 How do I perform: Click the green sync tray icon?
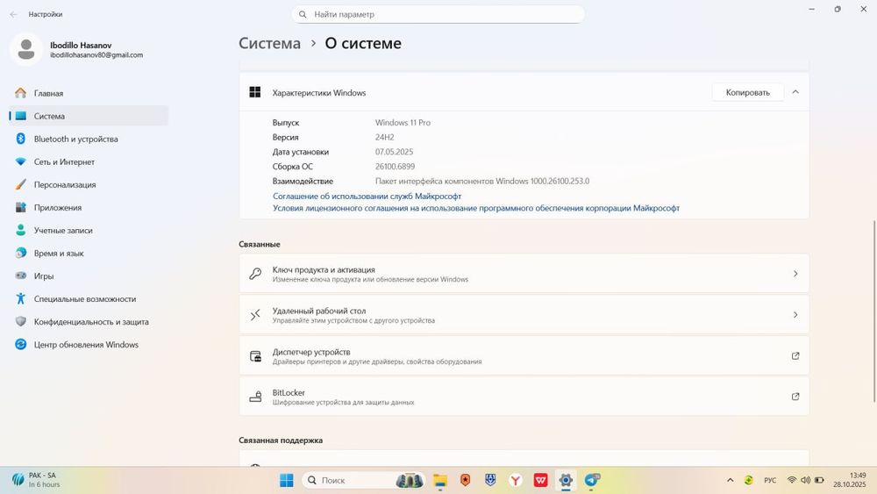point(748,480)
